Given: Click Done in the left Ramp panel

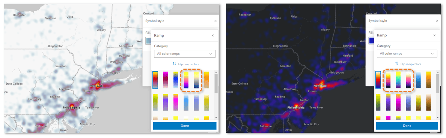Looking at the screenshot, I should (x=185, y=126).
